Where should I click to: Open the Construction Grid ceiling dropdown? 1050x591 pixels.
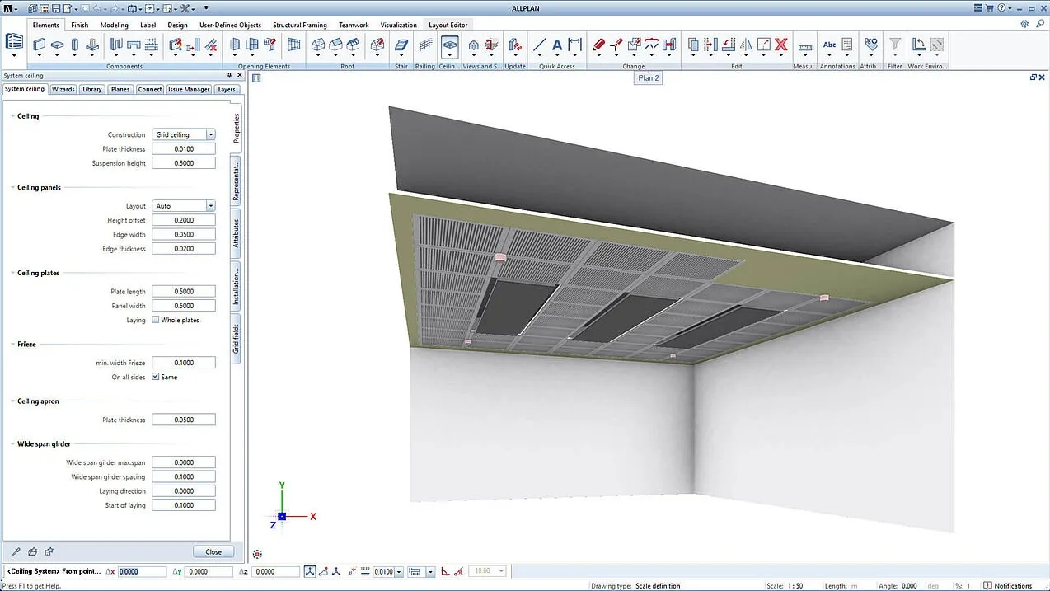pos(209,134)
